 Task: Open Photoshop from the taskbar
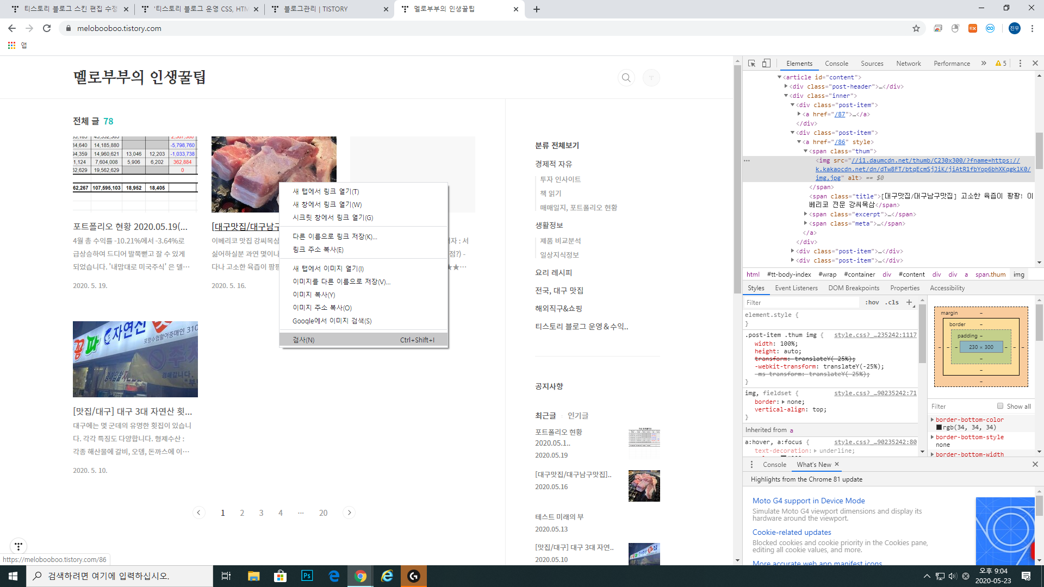tap(307, 576)
